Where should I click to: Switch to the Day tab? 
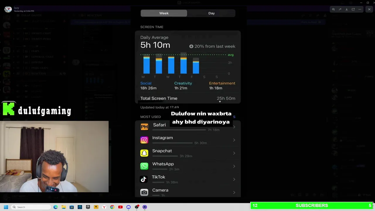212,13
